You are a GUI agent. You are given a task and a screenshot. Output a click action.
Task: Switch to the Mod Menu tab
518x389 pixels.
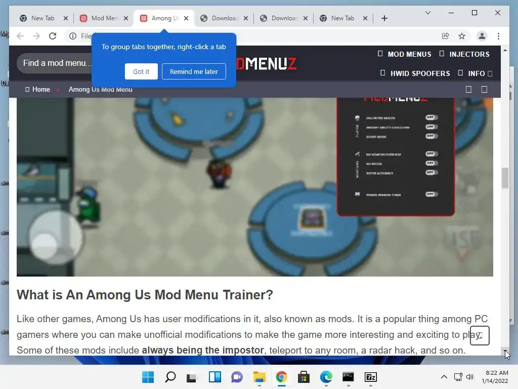pyautogui.click(x=104, y=18)
